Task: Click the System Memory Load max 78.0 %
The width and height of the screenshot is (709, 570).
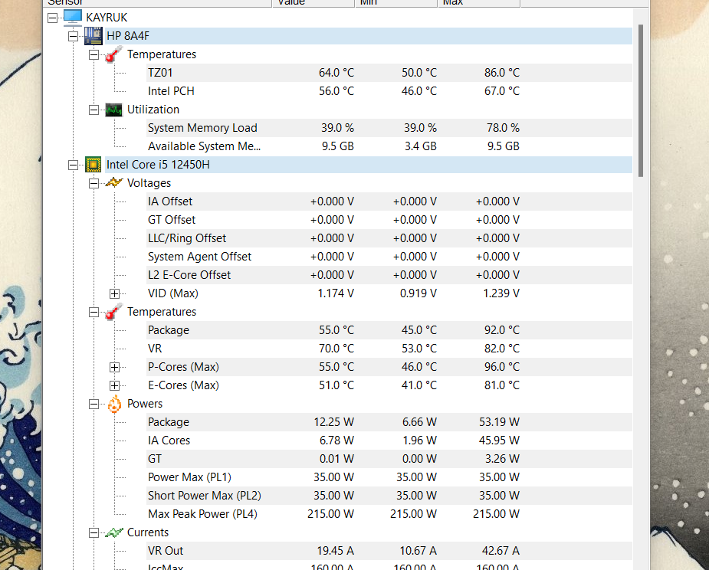Action: click(x=503, y=128)
